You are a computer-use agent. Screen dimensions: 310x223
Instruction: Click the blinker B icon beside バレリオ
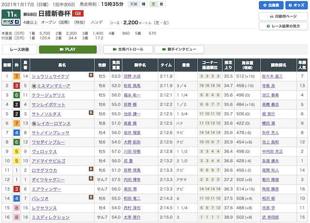[91, 197]
